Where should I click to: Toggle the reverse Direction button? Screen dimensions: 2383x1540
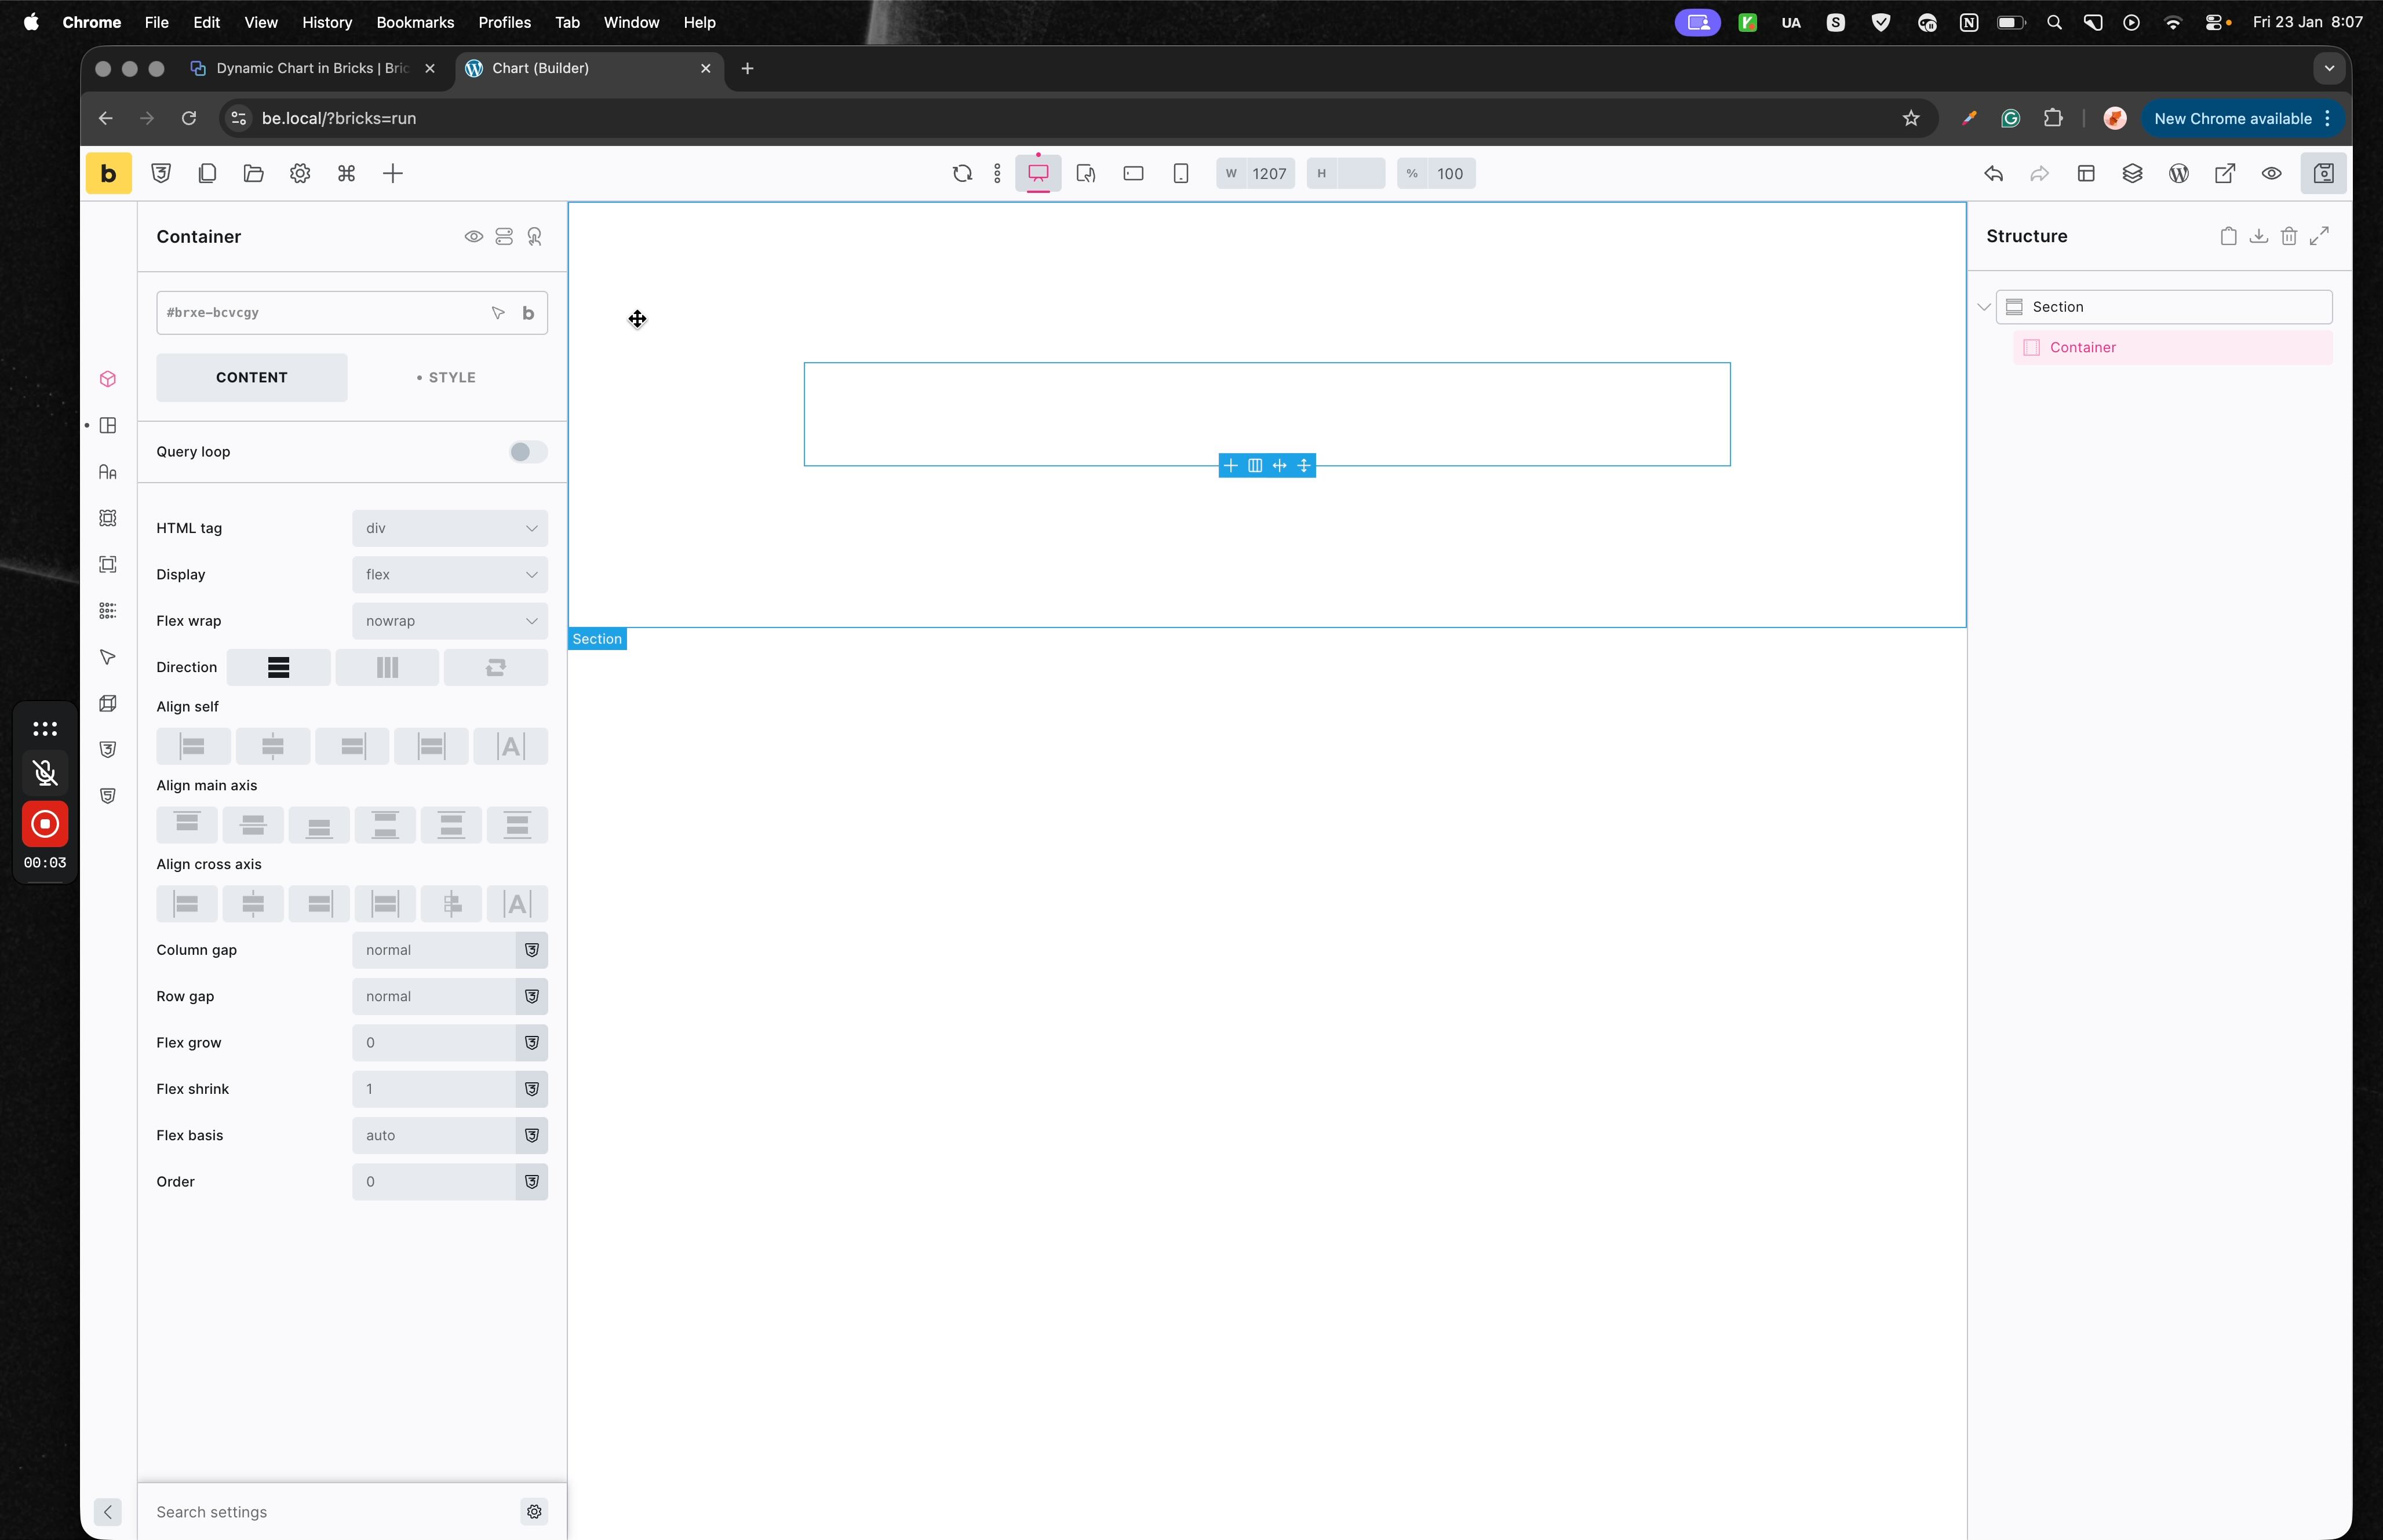pos(496,667)
